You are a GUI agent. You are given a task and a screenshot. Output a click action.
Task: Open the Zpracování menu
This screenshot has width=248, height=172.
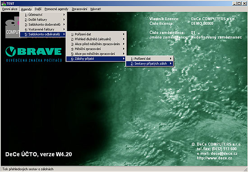[x=79, y=9]
